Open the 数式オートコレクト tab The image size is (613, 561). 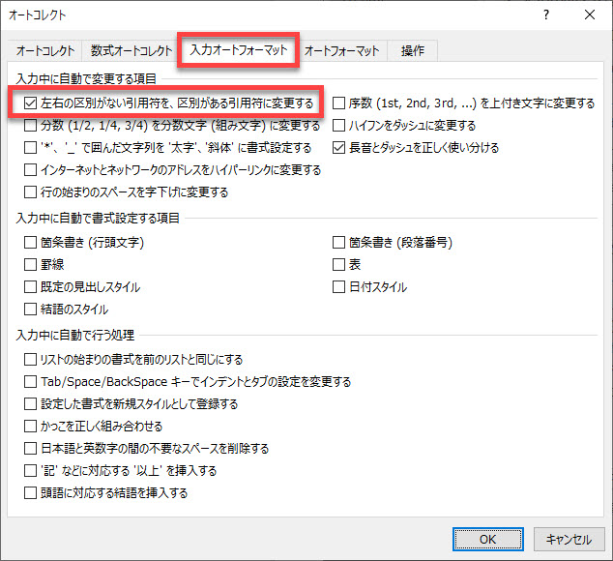click(130, 50)
